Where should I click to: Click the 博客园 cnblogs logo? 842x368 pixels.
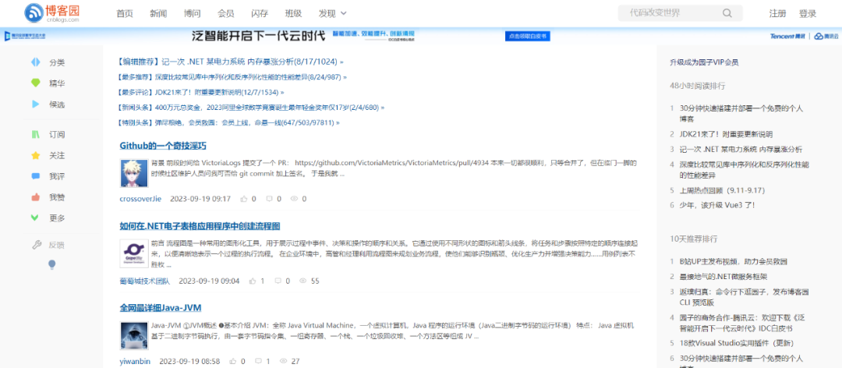[52, 13]
